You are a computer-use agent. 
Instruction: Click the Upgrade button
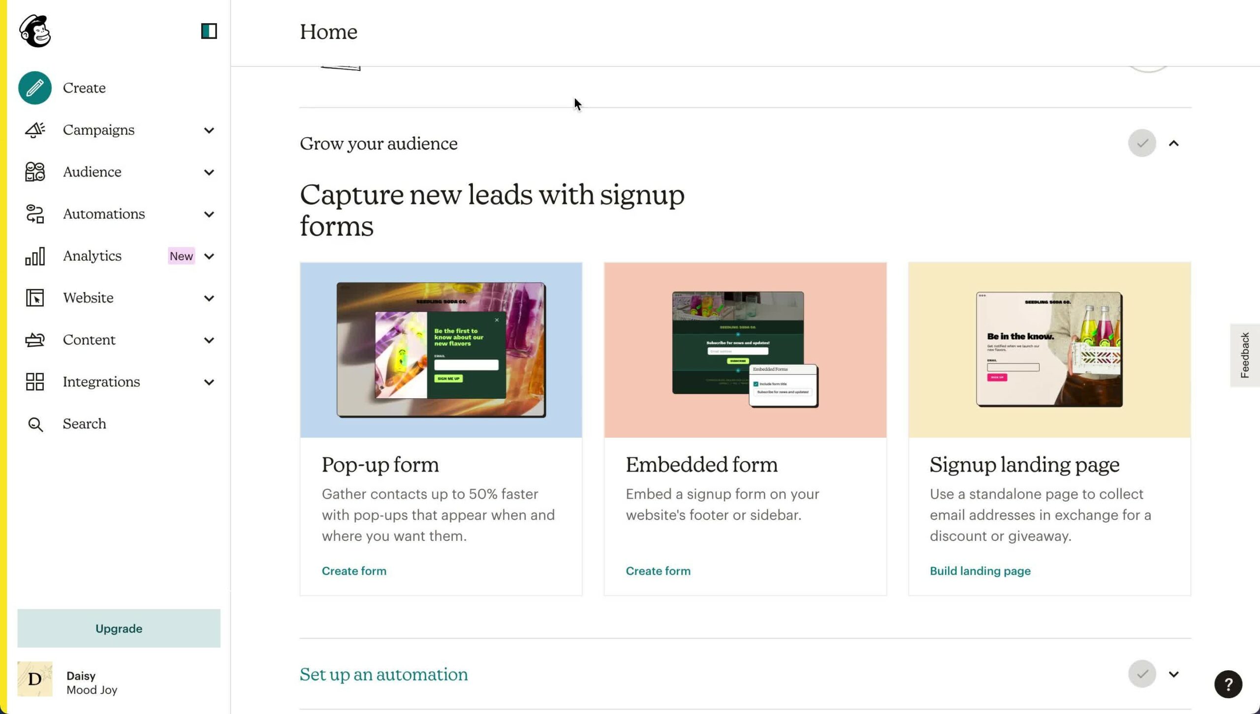pyautogui.click(x=119, y=628)
